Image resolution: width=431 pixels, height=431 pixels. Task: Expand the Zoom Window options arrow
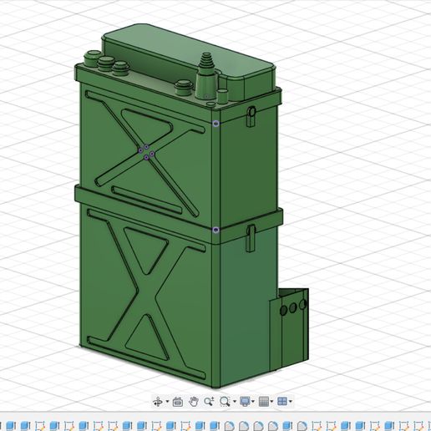coord(234,402)
